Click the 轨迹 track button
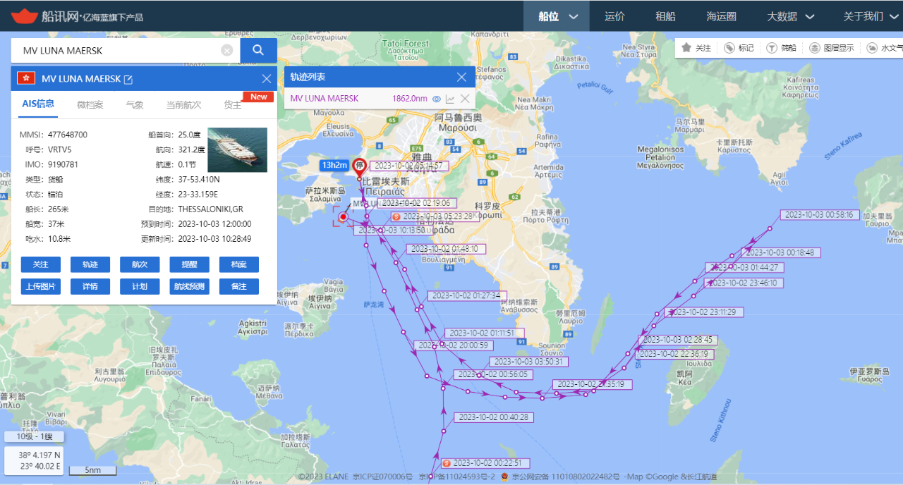Viewport: 903px width, 485px height. [90, 264]
